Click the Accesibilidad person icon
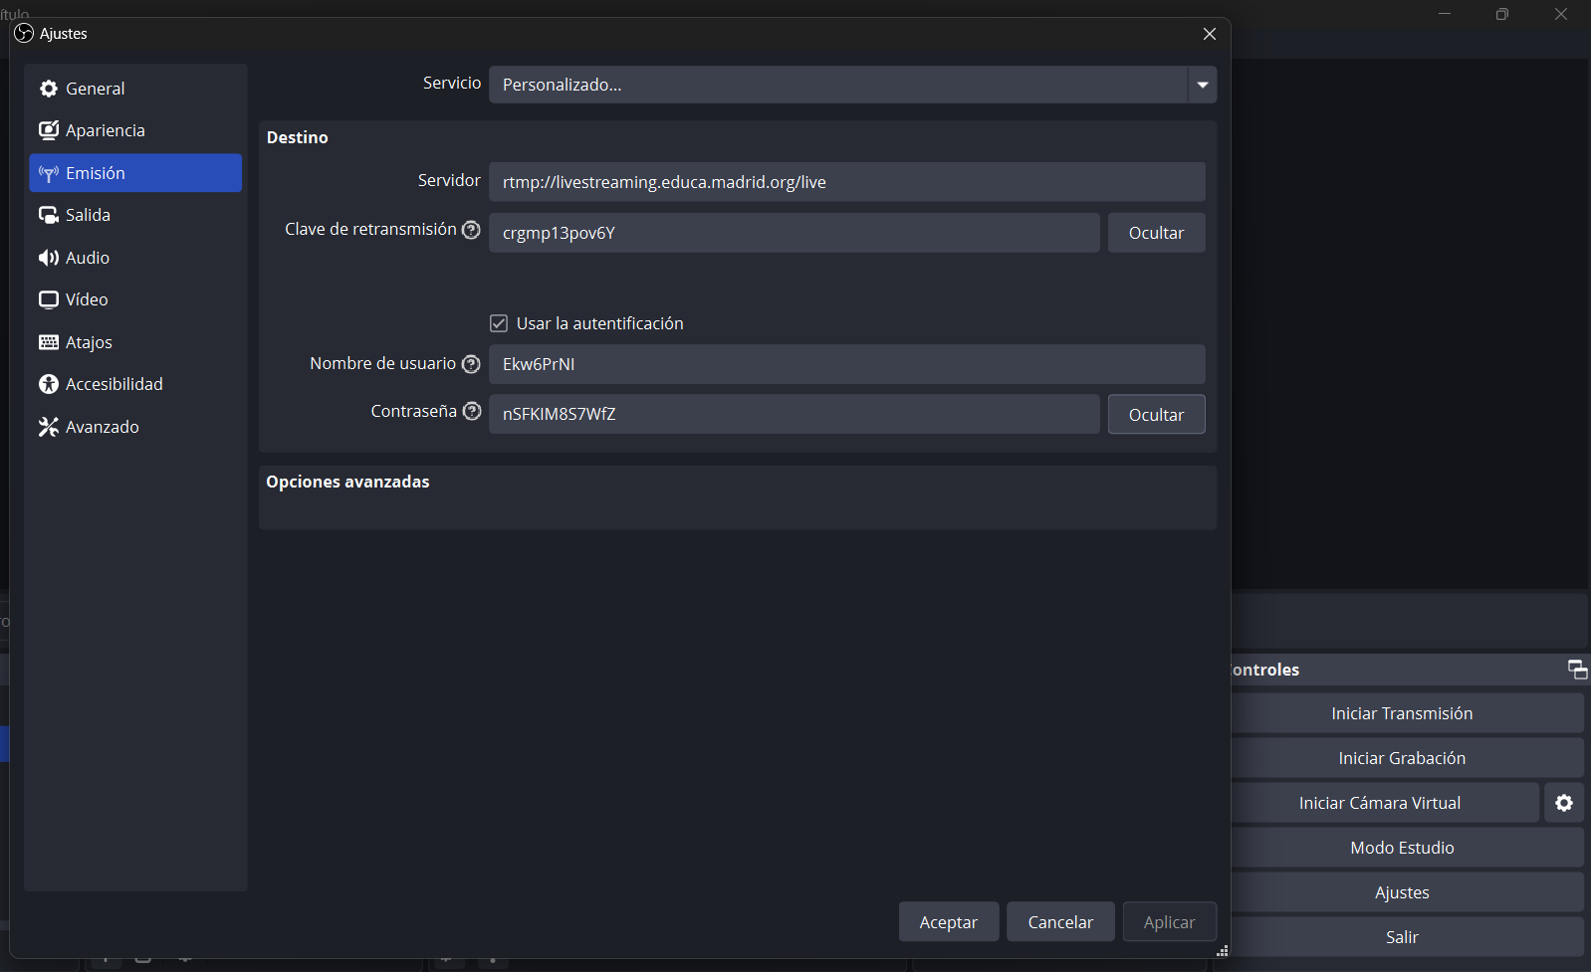The width and height of the screenshot is (1591, 972). (48, 384)
